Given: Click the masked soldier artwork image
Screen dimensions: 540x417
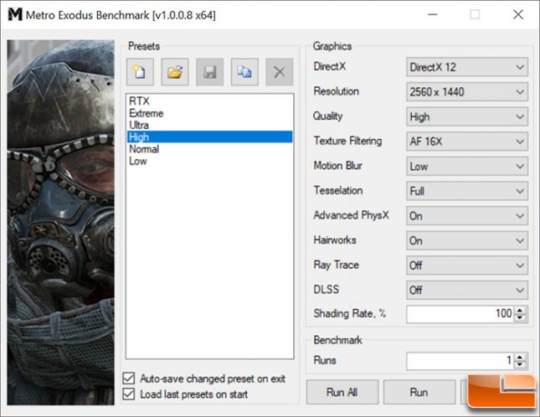Looking at the screenshot, I should pos(60,222).
